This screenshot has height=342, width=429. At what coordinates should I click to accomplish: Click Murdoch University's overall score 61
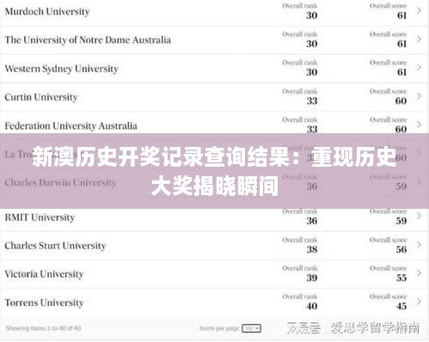point(402,15)
